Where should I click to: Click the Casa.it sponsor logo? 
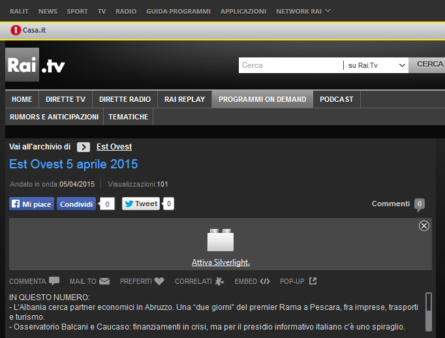click(x=28, y=30)
